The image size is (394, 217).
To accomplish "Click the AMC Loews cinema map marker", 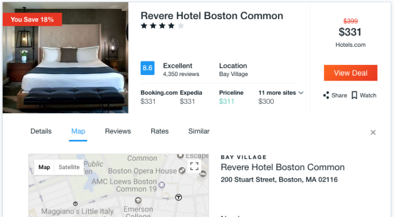I will pos(162,185).
